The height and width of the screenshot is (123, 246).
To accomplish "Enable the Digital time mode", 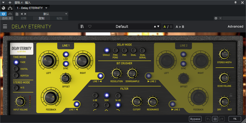I will (x=16, y=69).
